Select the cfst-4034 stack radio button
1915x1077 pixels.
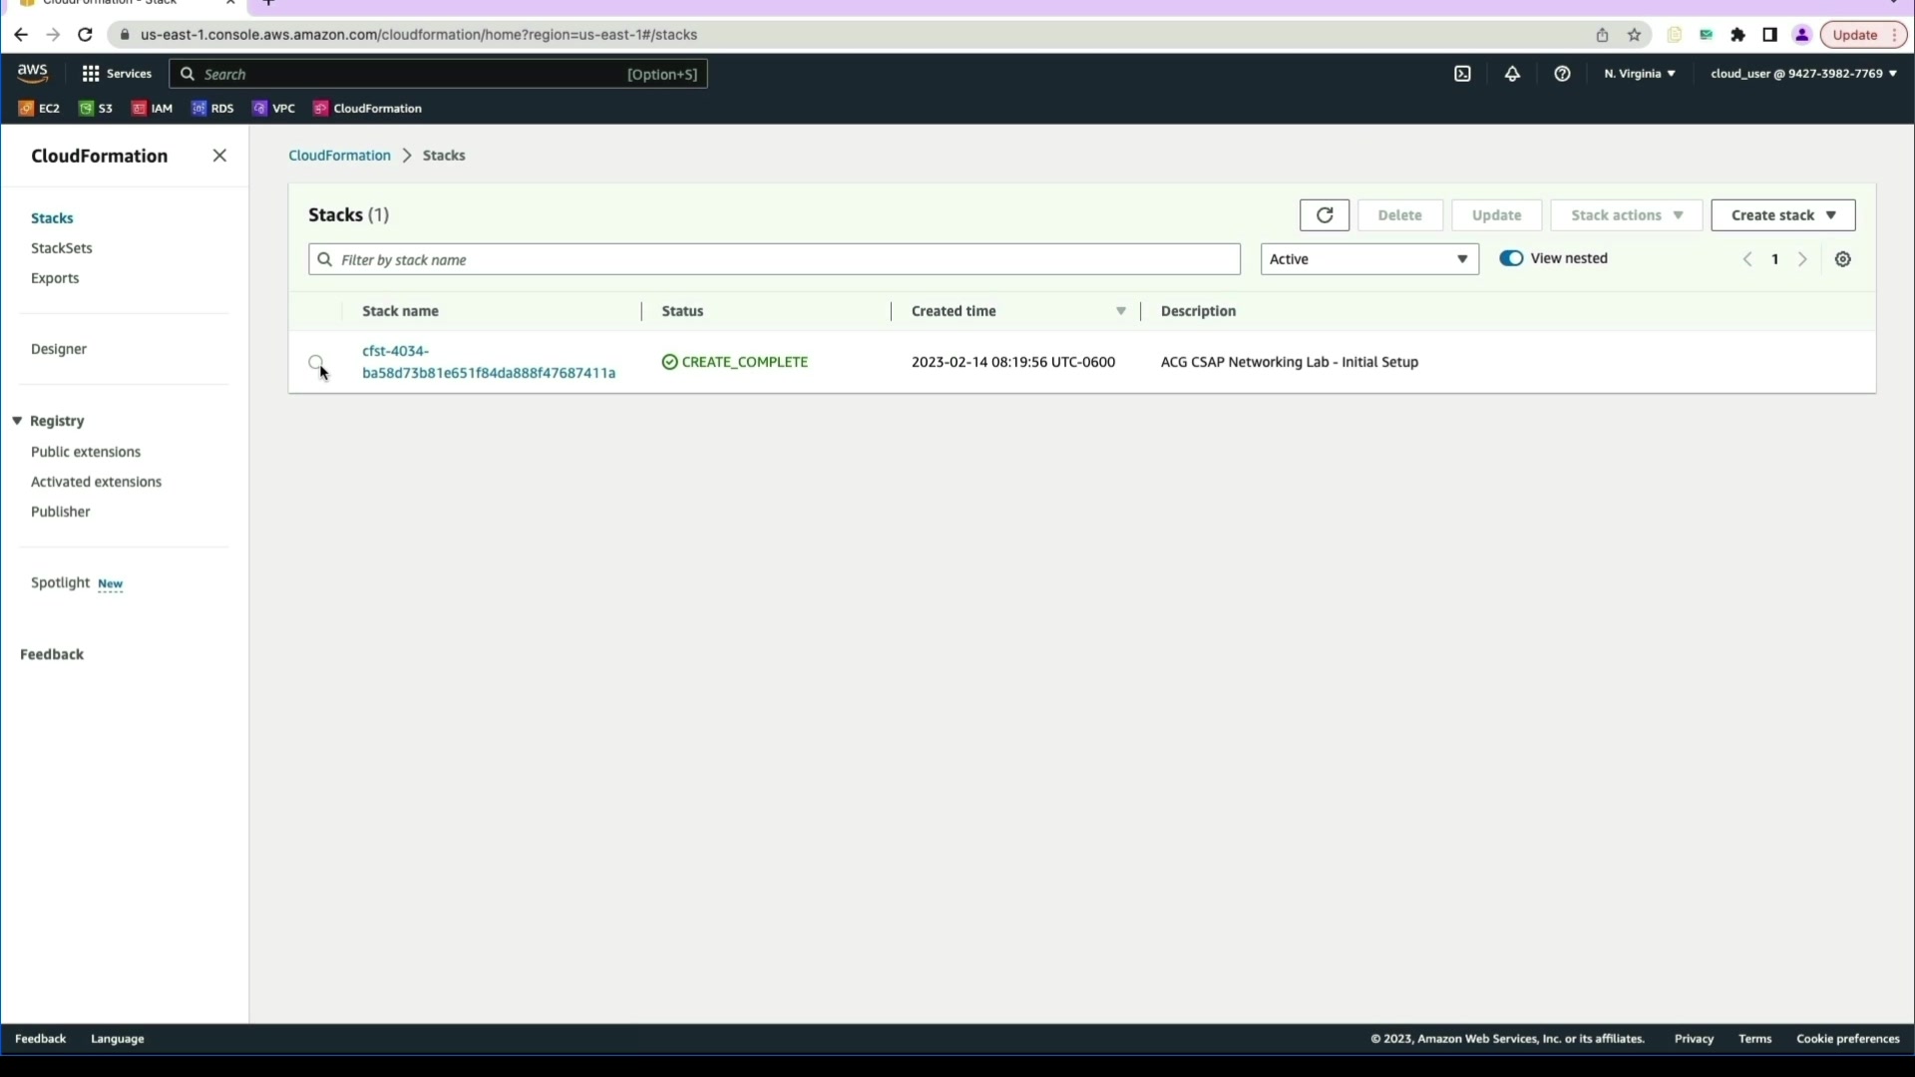(315, 362)
